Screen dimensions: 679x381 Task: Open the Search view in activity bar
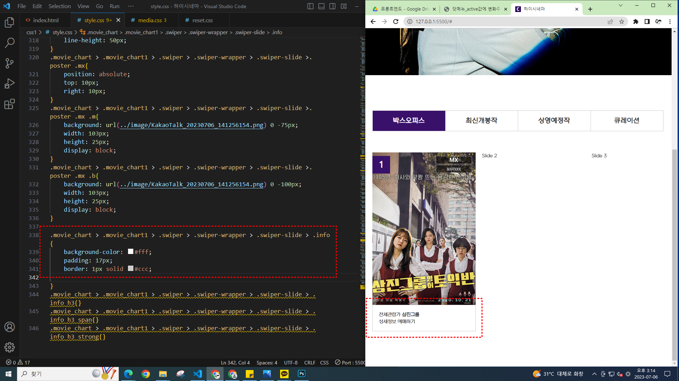10,43
